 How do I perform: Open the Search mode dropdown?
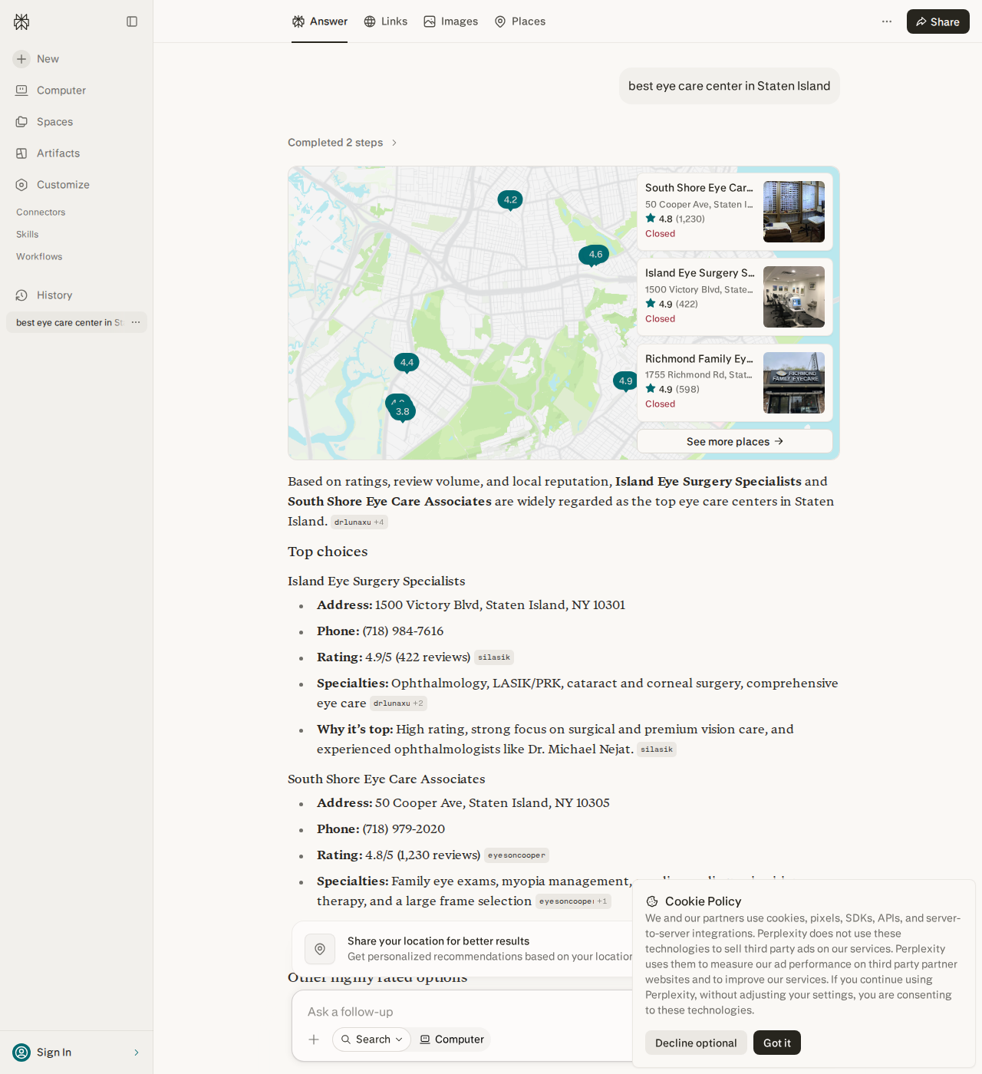point(371,1039)
